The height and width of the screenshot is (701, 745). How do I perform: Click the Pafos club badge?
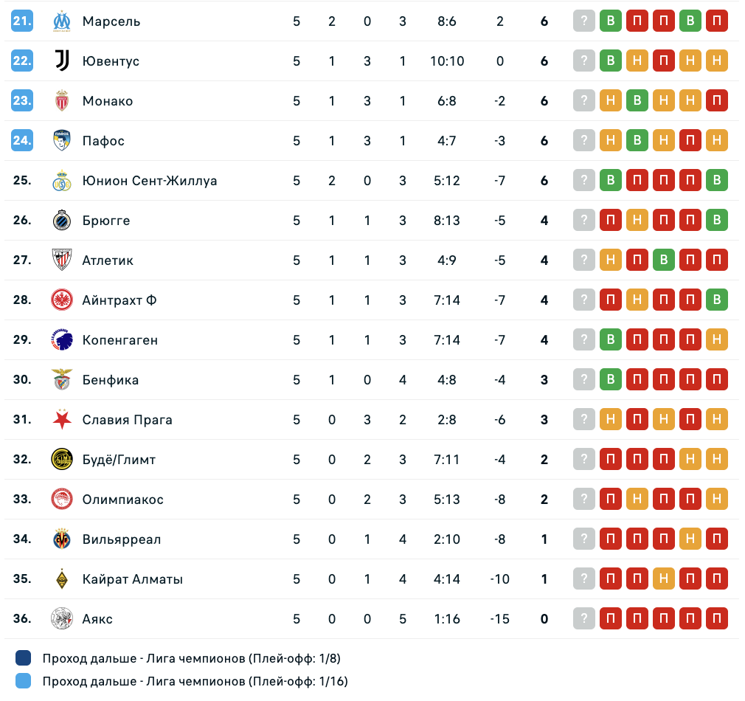click(x=61, y=141)
